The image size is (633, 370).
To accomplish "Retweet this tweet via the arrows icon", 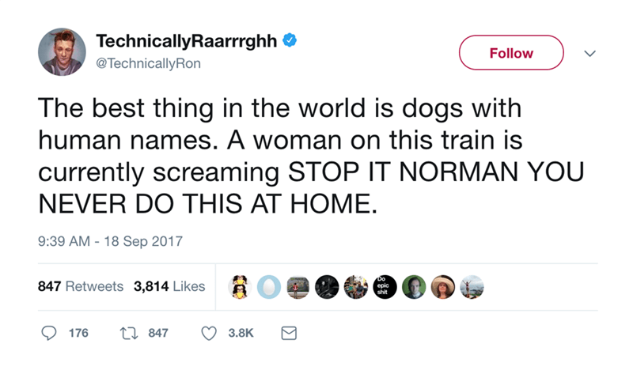I will [128, 334].
